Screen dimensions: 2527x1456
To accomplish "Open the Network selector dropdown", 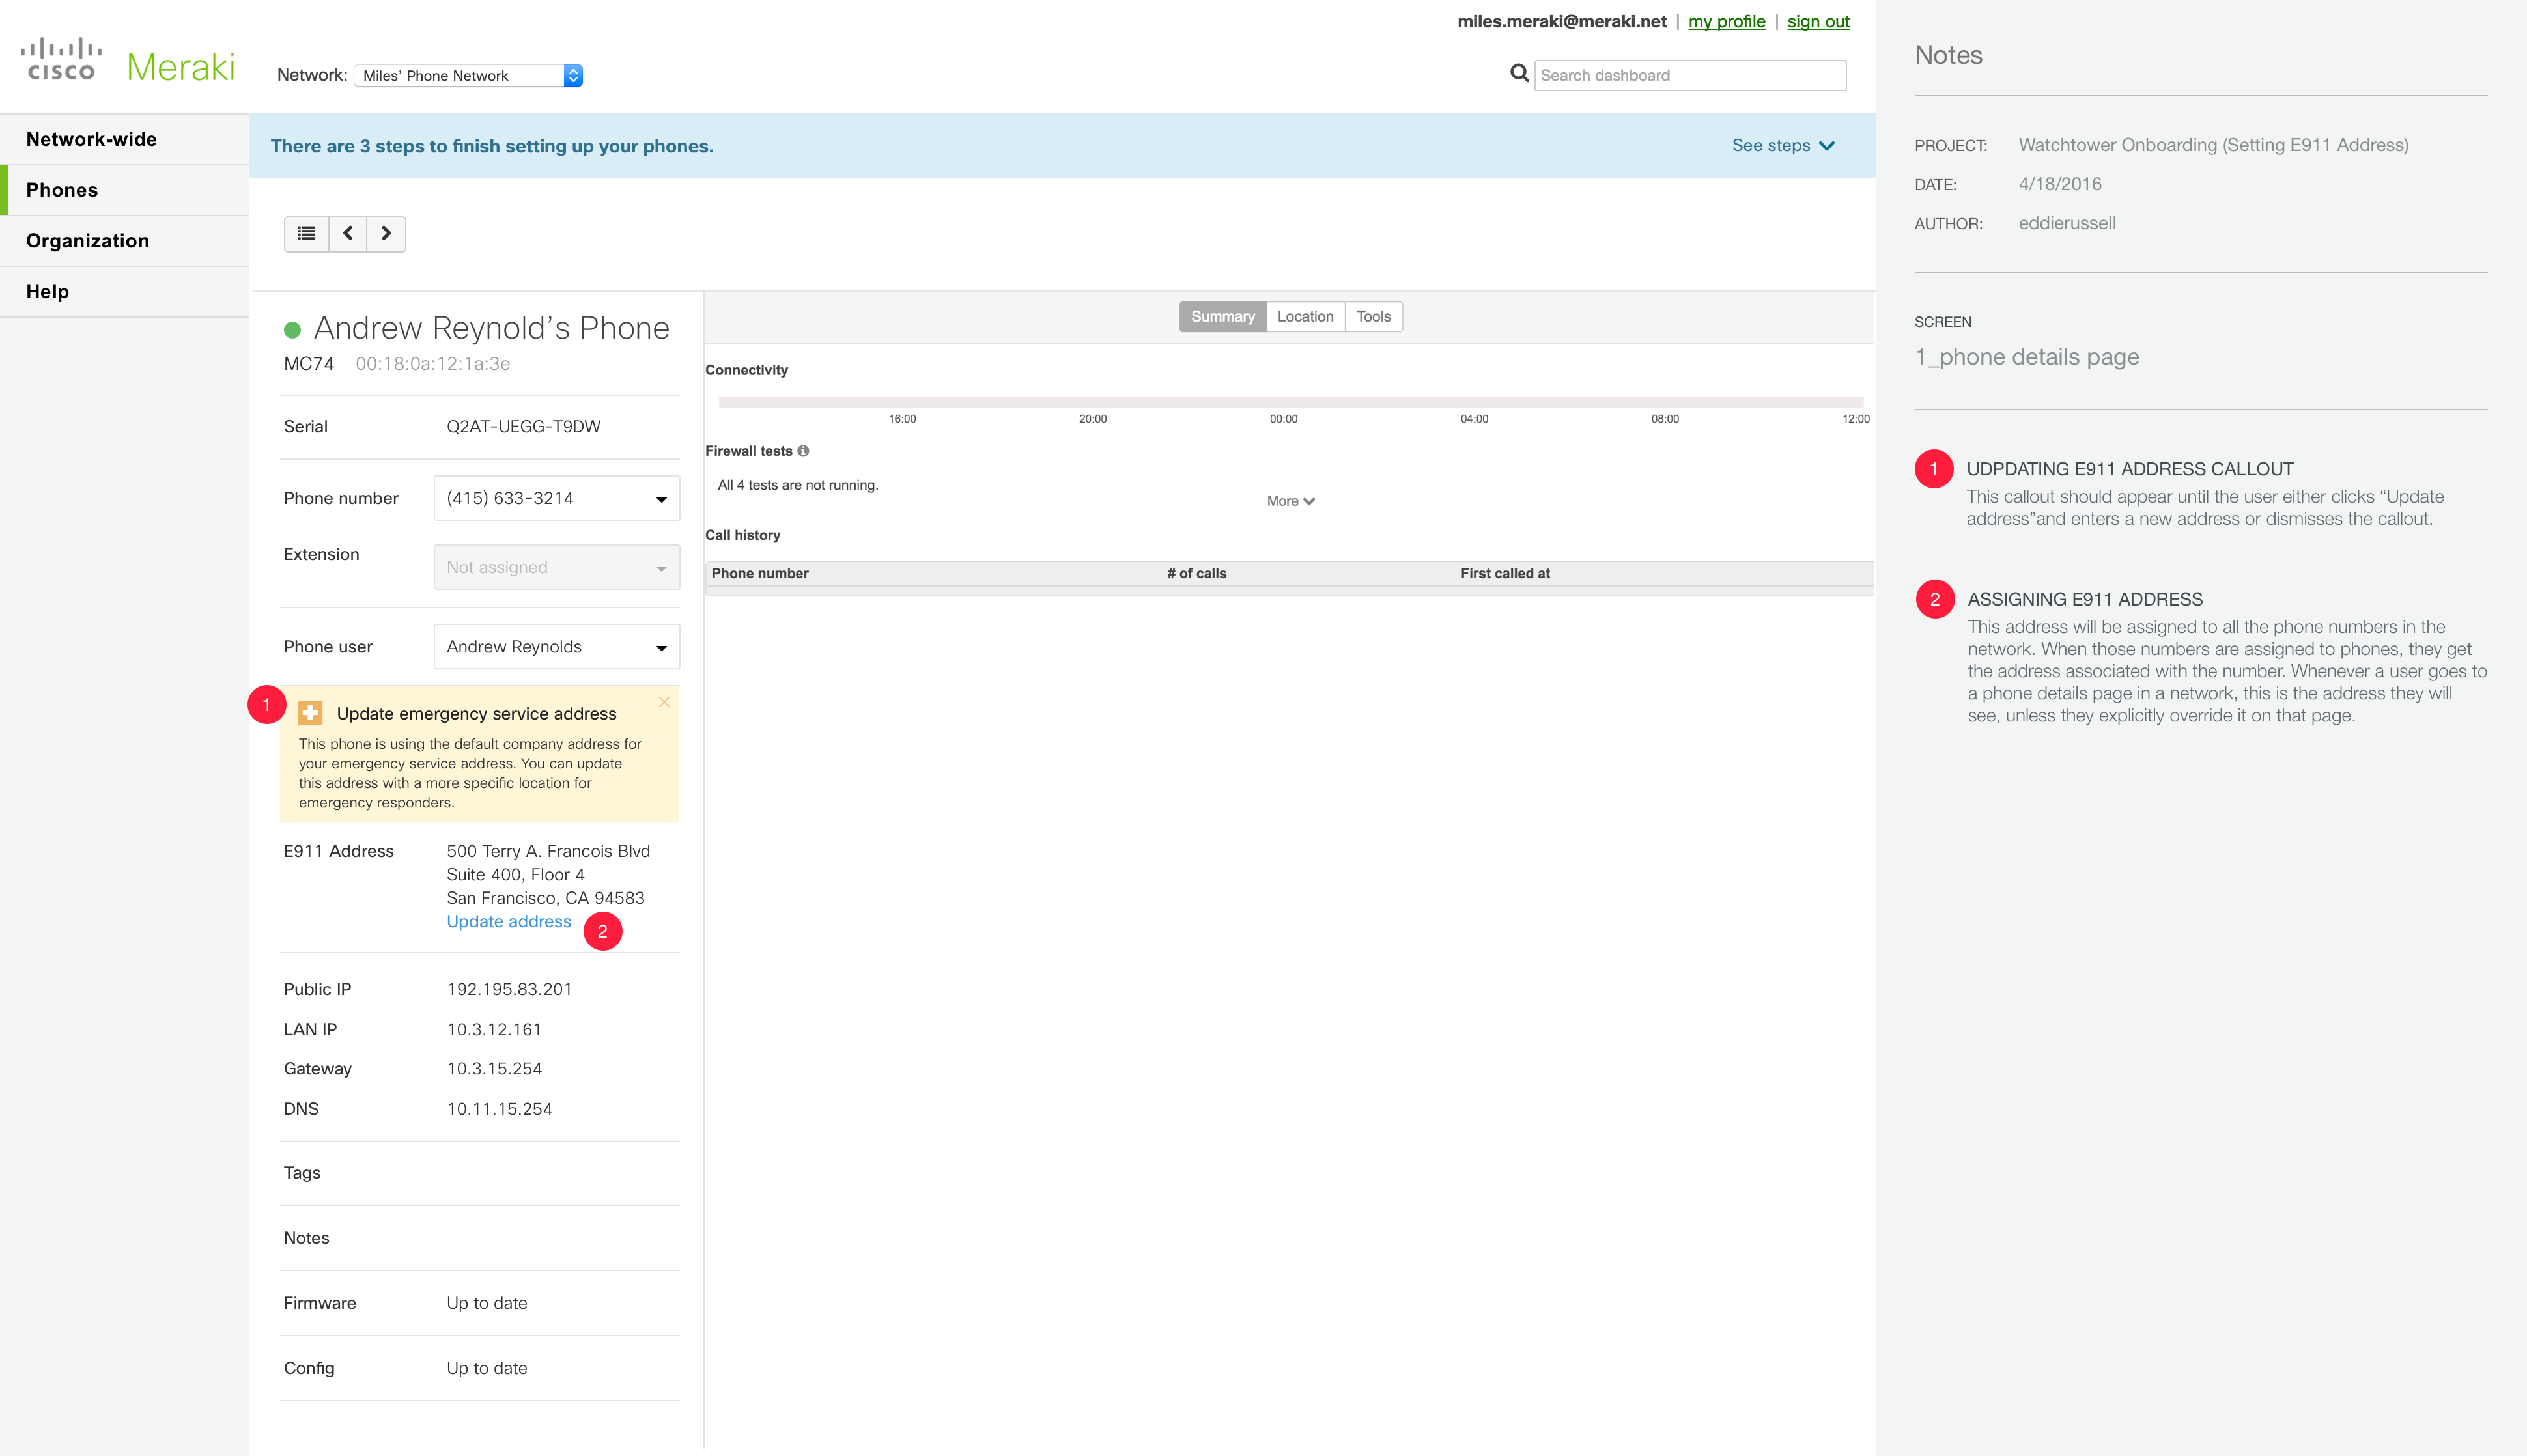I will (468, 76).
